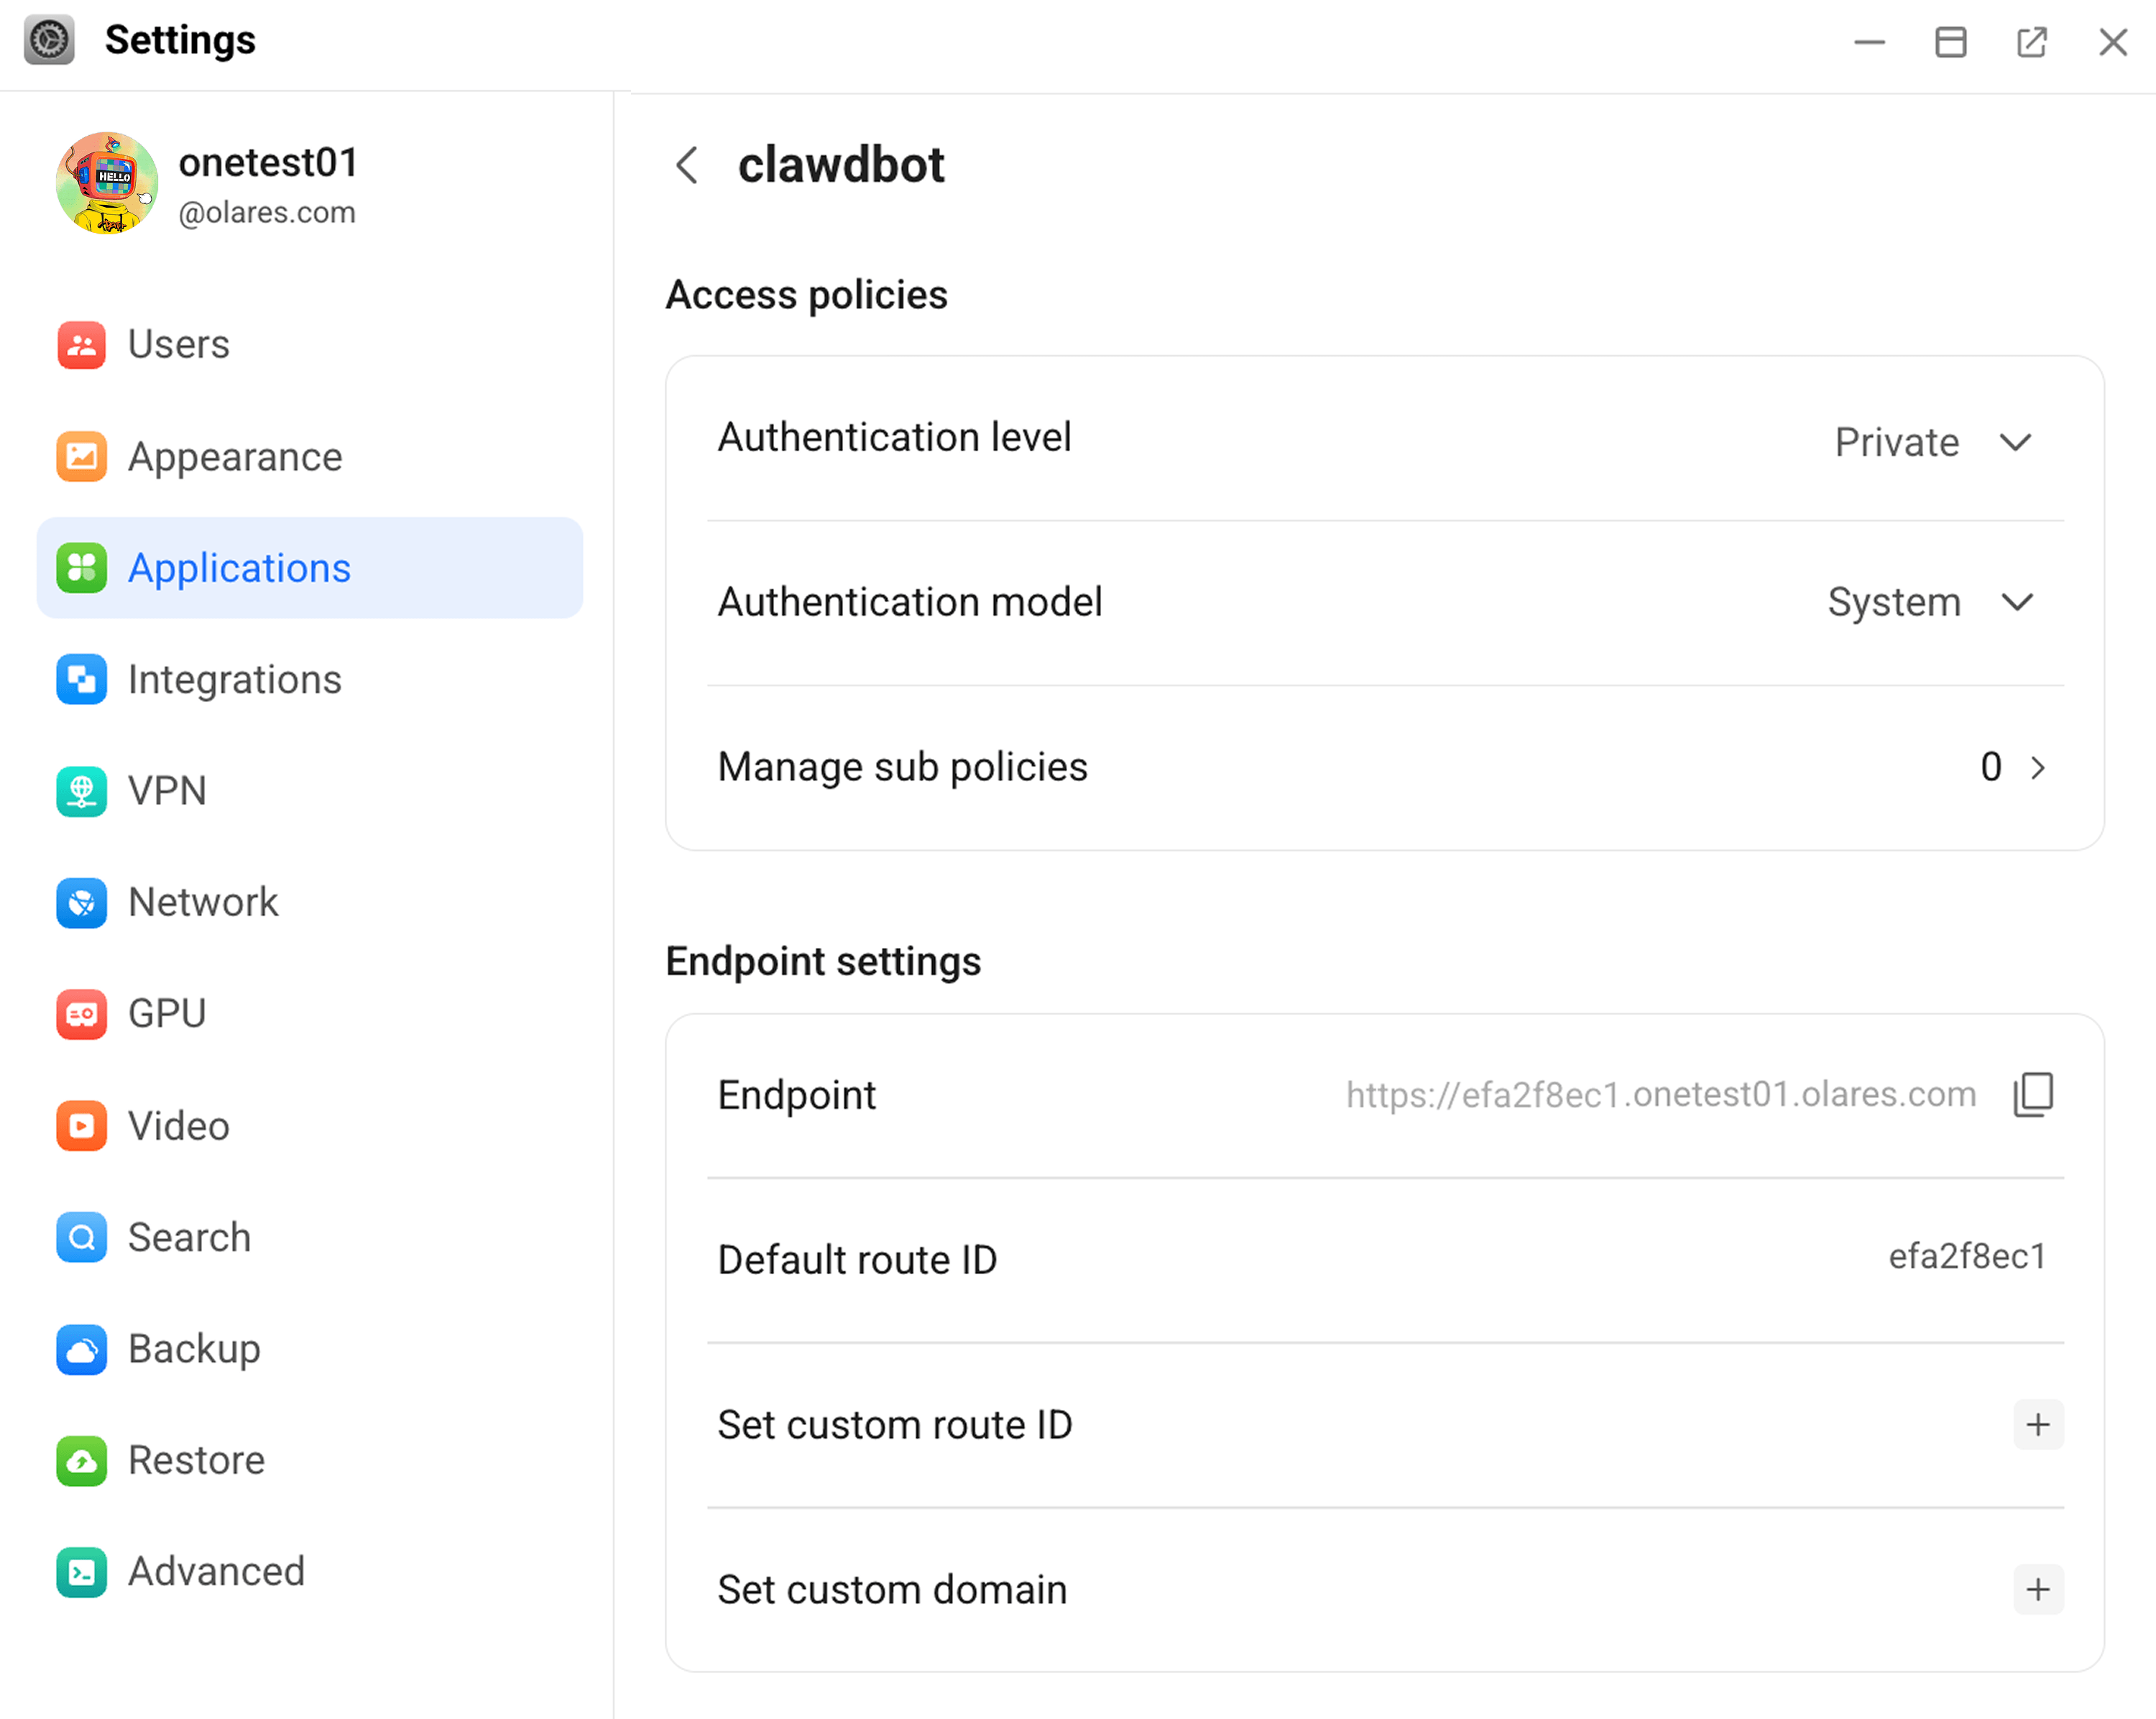Go back from clawdbot details
Image resolution: width=2156 pixels, height=1719 pixels.
686,166
